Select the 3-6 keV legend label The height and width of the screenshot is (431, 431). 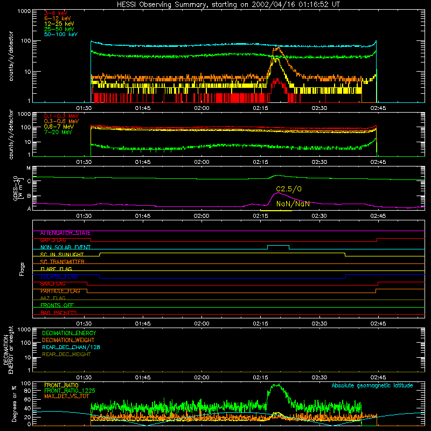[x=56, y=13]
